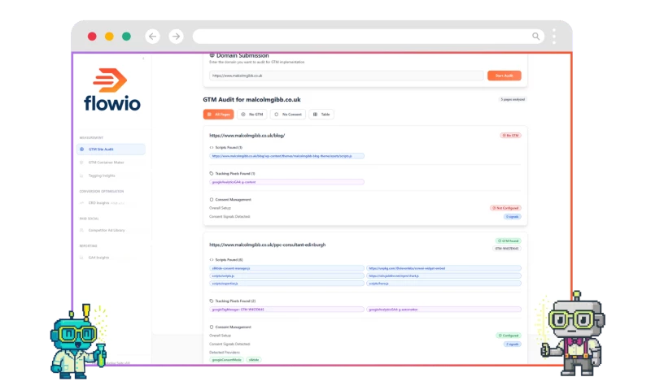Image resolution: width=651 pixels, height=390 pixels.
Task: Click the browser forward arrow icon
Action: click(176, 37)
